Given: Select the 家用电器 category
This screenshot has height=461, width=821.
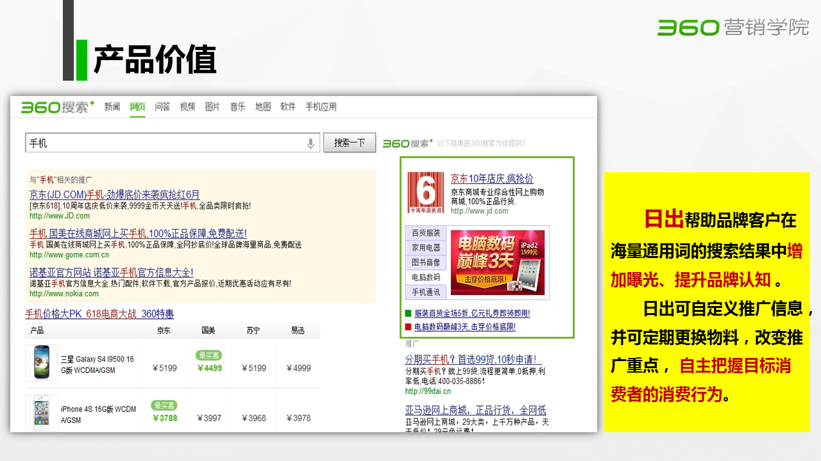Looking at the screenshot, I should click(x=426, y=248).
